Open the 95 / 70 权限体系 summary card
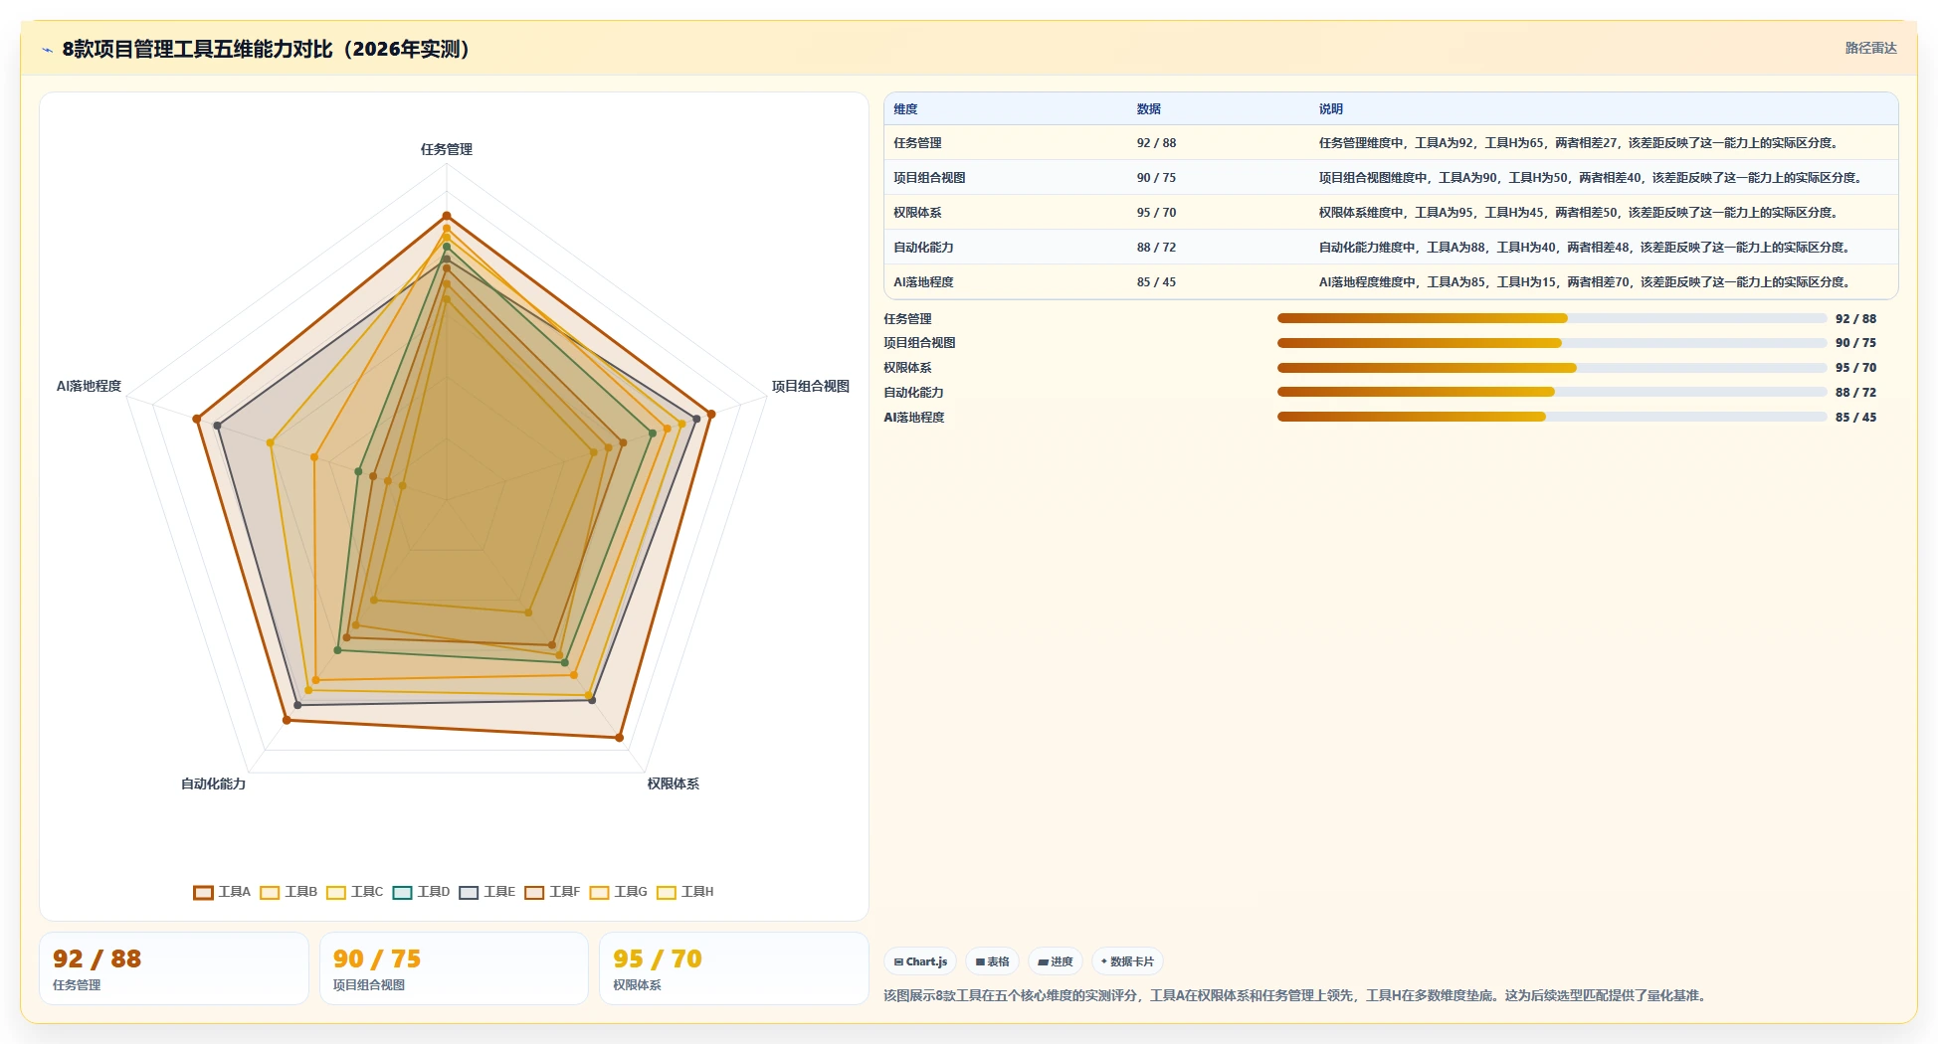The height and width of the screenshot is (1044, 1938). pyautogui.click(x=734, y=968)
